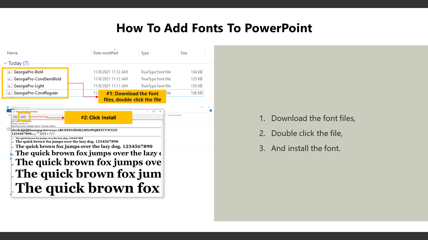Select the GeorgiaPro-CondSemiBold file name
Screen dimensions: 428x240
(37, 79)
